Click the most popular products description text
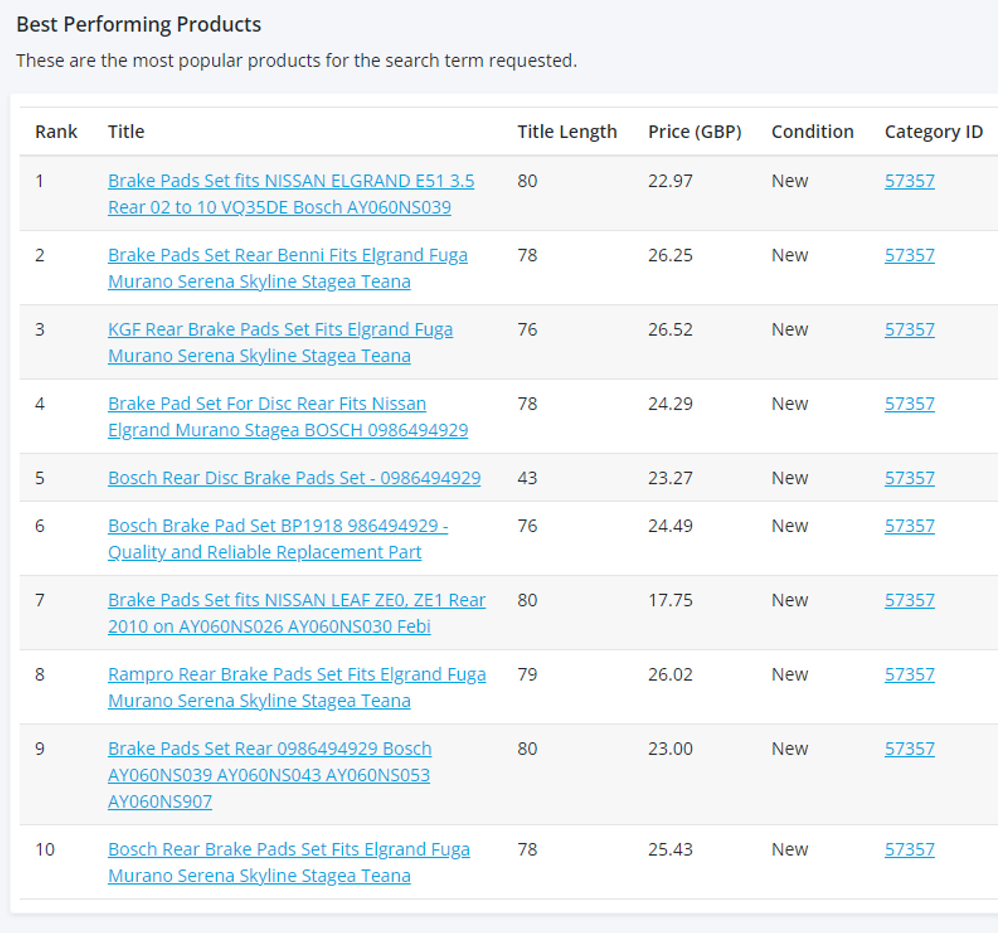This screenshot has width=998, height=933. 296,60
